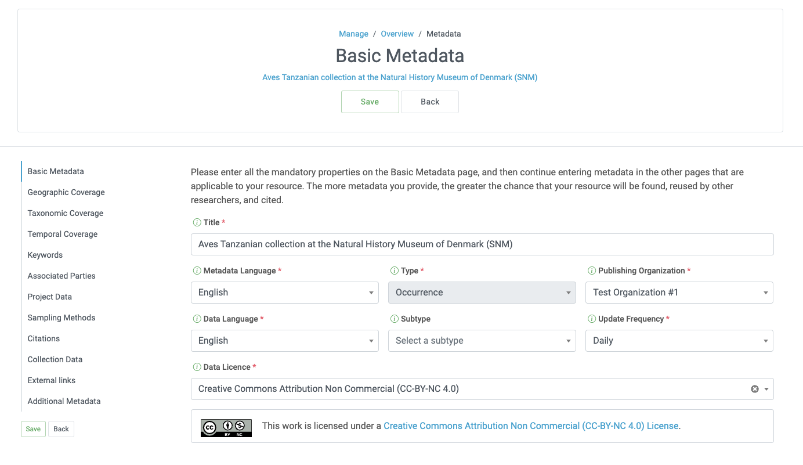The height and width of the screenshot is (465, 803).
Task: Click the info icon next to Title
Action: (x=197, y=223)
